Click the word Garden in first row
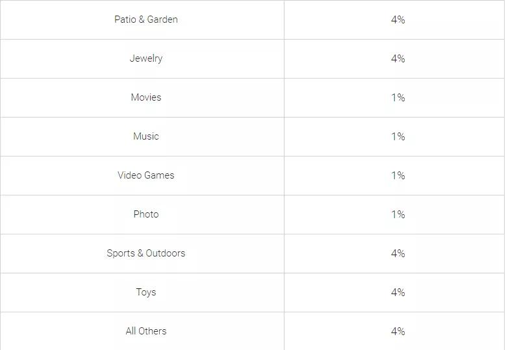This screenshot has height=350, width=506. [162, 19]
